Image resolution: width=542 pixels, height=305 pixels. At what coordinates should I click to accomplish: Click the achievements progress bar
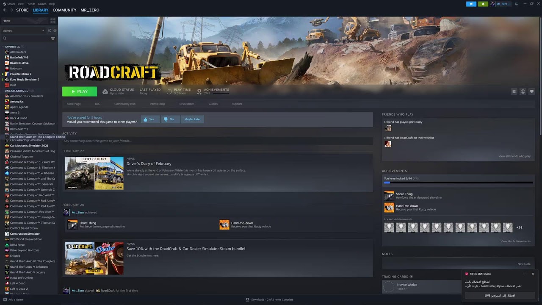[459, 183]
